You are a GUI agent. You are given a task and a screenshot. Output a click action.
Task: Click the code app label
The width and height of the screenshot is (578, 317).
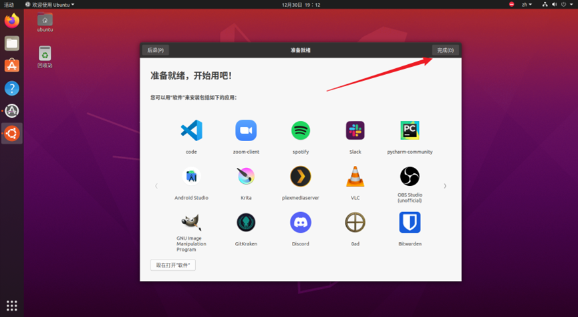[x=191, y=152]
